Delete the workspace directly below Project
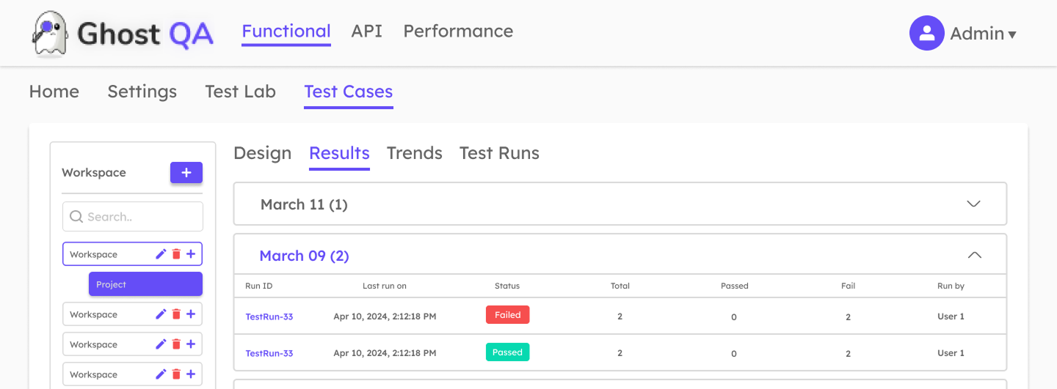 (x=176, y=314)
